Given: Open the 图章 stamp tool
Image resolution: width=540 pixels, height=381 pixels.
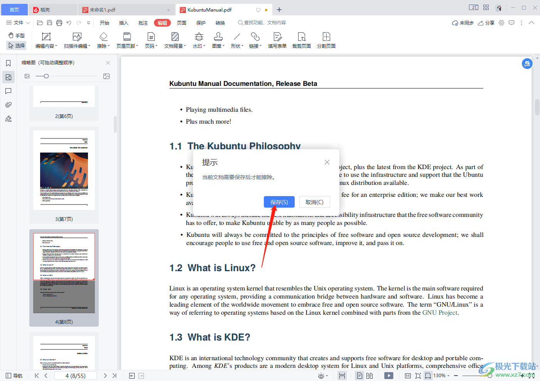Looking at the screenshot, I should (x=218, y=40).
